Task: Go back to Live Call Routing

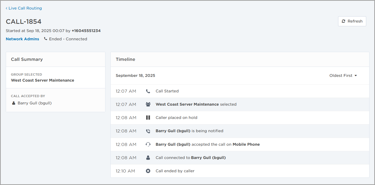Action: pyautogui.click(x=24, y=8)
